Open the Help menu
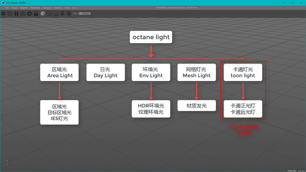306x172 pixels. (67, 7)
